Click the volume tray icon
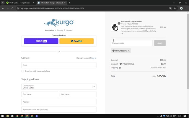This screenshot has width=189, height=118. coord(171,116)
